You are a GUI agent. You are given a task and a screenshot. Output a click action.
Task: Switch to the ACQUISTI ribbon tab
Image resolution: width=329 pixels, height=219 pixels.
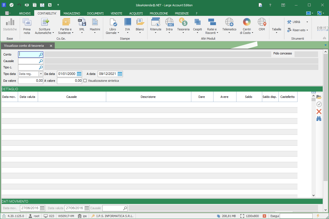[136, 13]
